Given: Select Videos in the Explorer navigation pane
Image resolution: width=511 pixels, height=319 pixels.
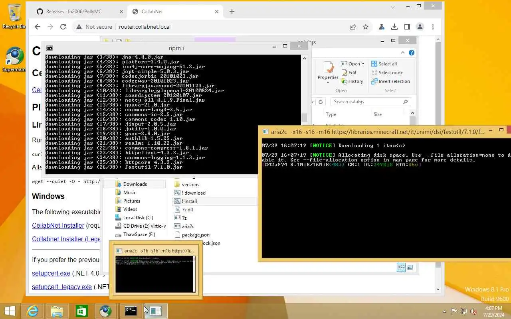Looking at the screenshot, I should pos(130,209).
